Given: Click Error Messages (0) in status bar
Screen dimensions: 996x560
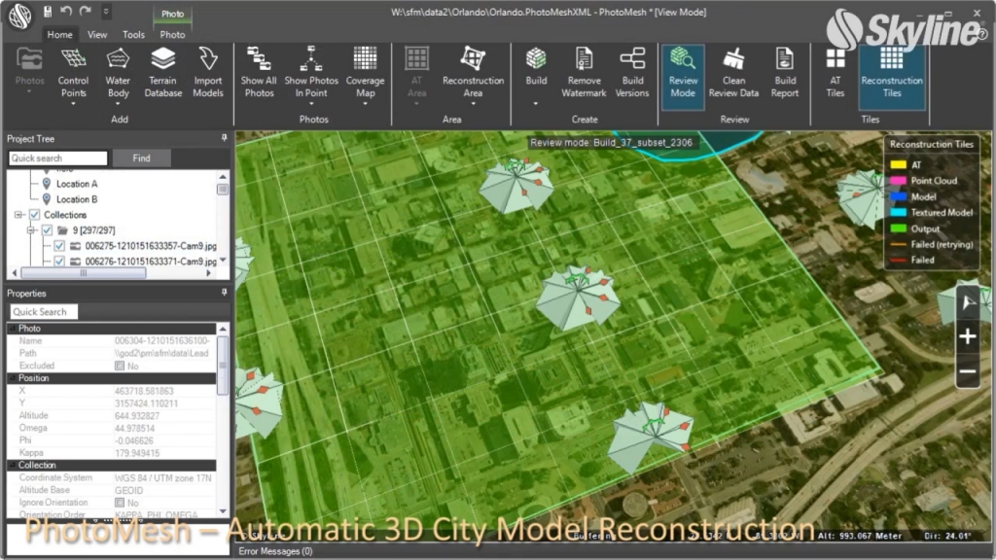Looking at the screenshot, I should pyautogui.click(x=275, y=551).
